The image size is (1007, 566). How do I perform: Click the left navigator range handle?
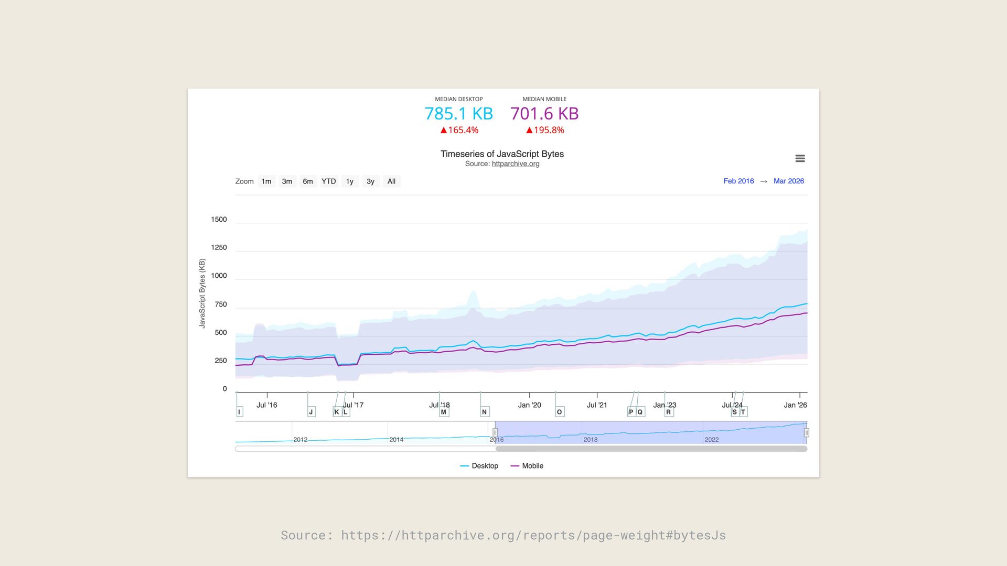tap(495, 433)
